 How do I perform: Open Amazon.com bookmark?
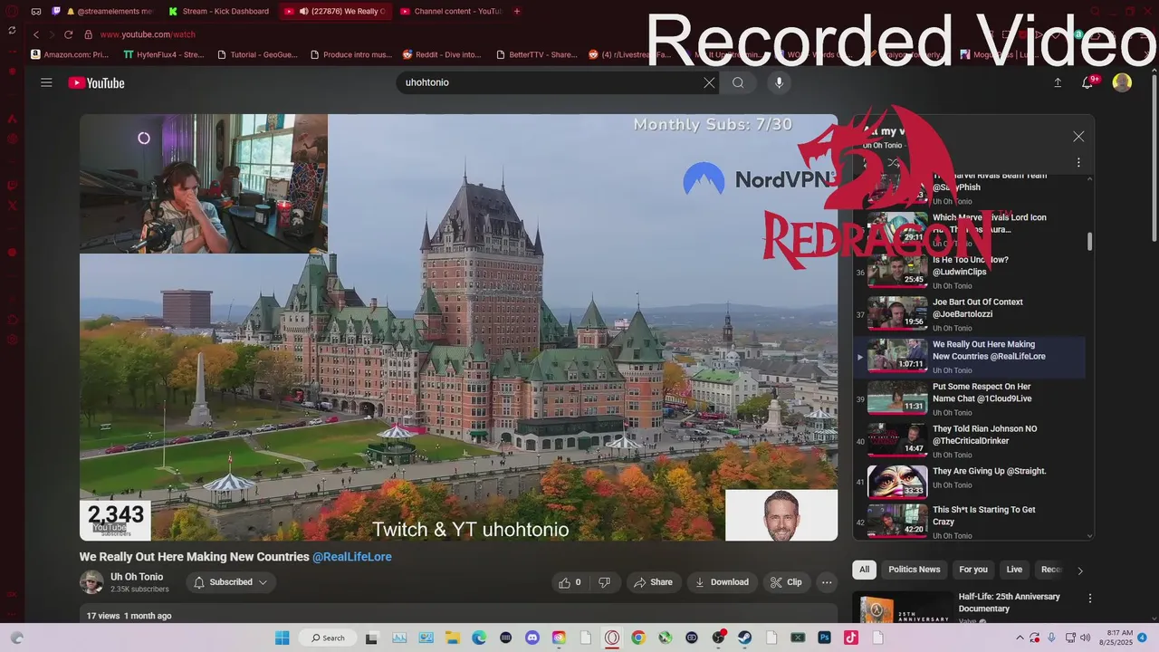pos(70,54)
